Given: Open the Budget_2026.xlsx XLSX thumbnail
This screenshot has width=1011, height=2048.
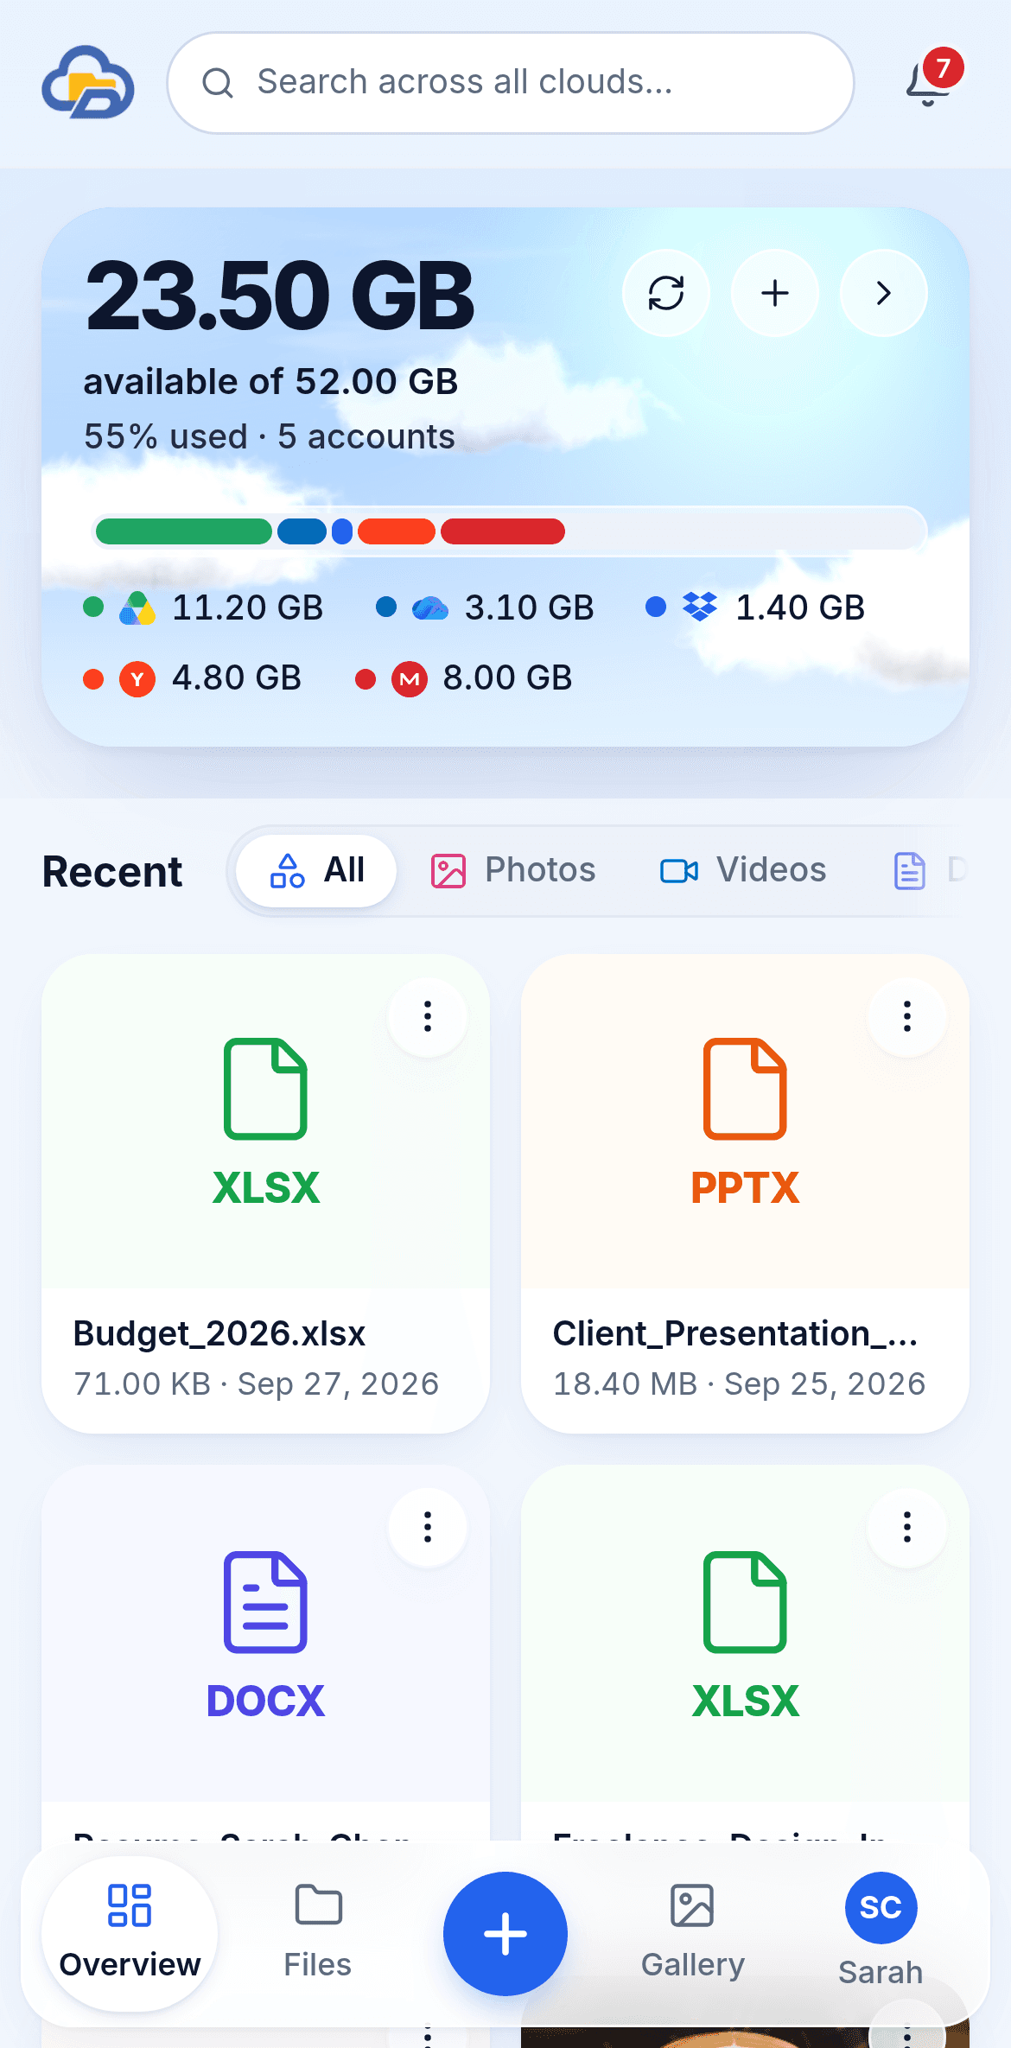Looking at the screenshot, I should (x=265, y=1122).
